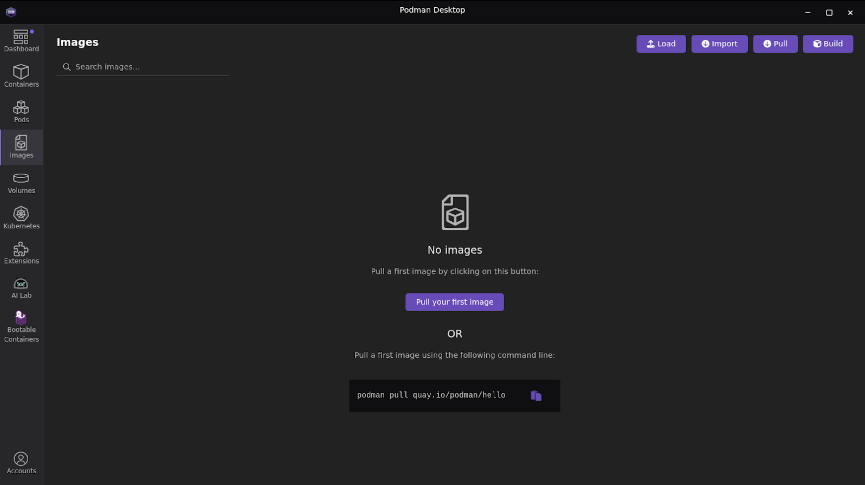Select the Images sidebar item
The width and height of the screenshot is (865, 485).
(21, 147)
